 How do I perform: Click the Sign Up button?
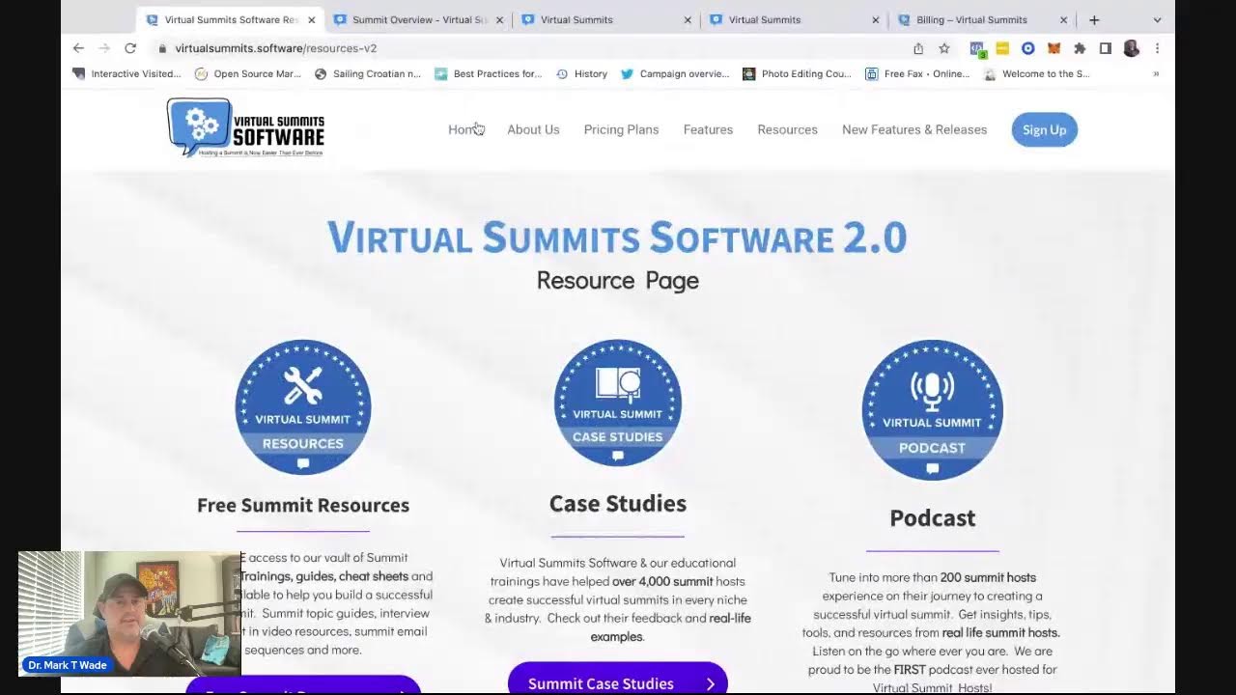[1044, 129]
